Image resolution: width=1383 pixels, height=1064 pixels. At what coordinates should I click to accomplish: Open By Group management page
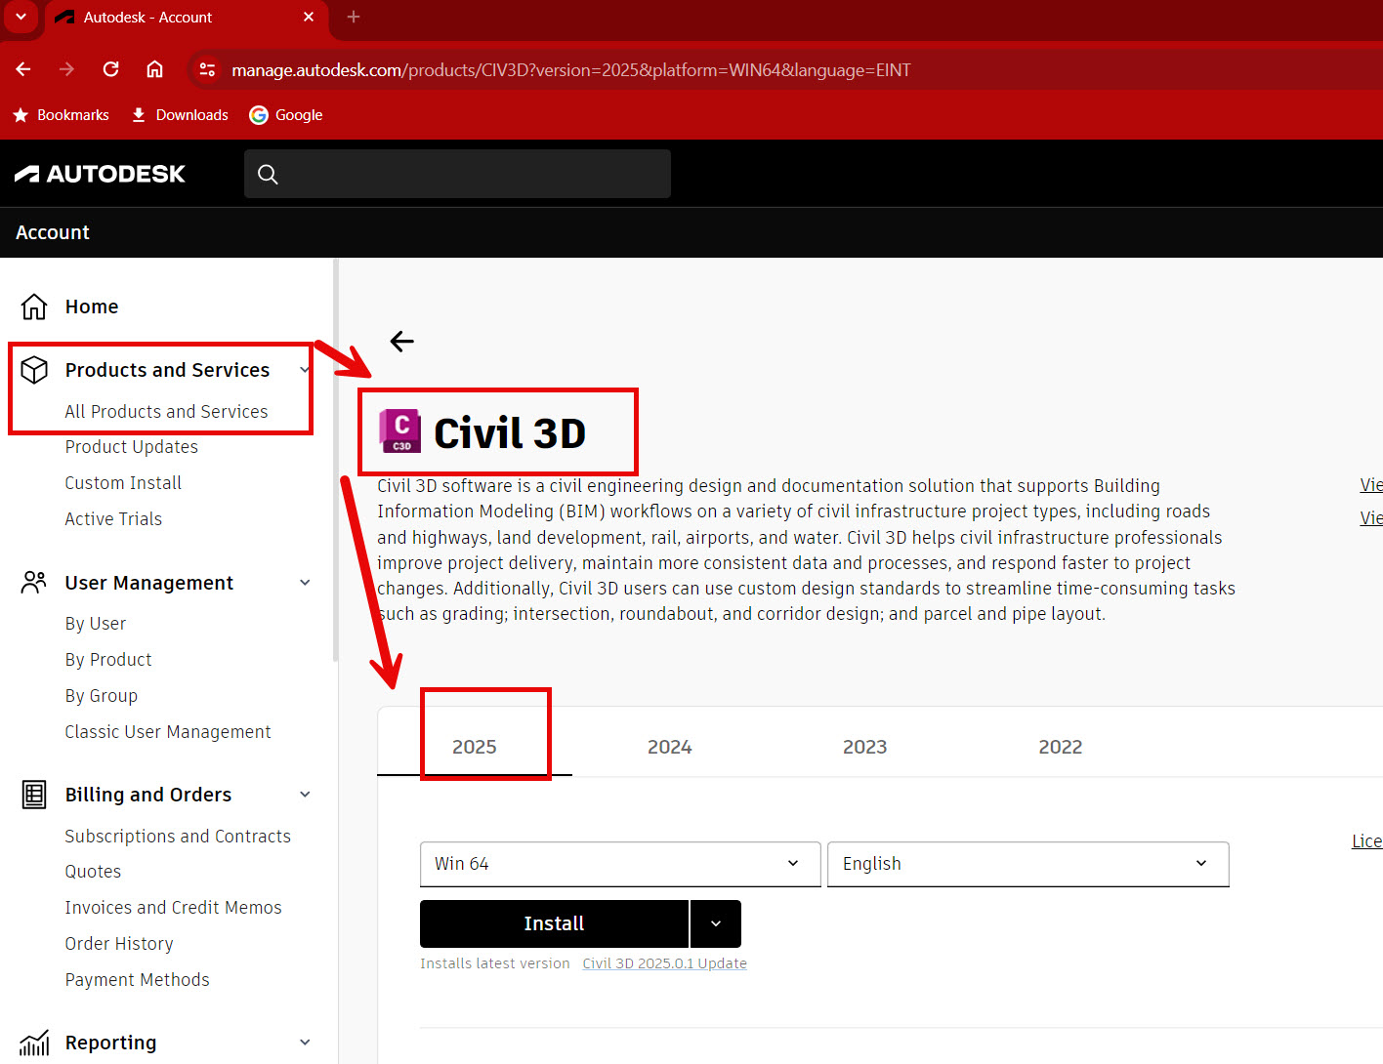[102, 696]
